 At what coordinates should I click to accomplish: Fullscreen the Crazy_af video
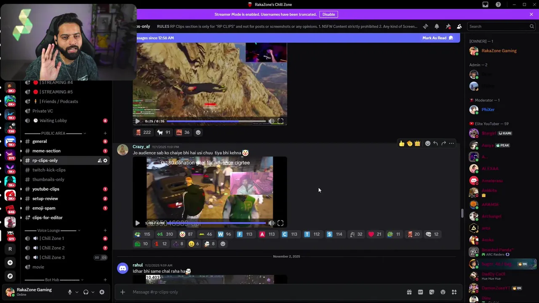coord(280,223)
